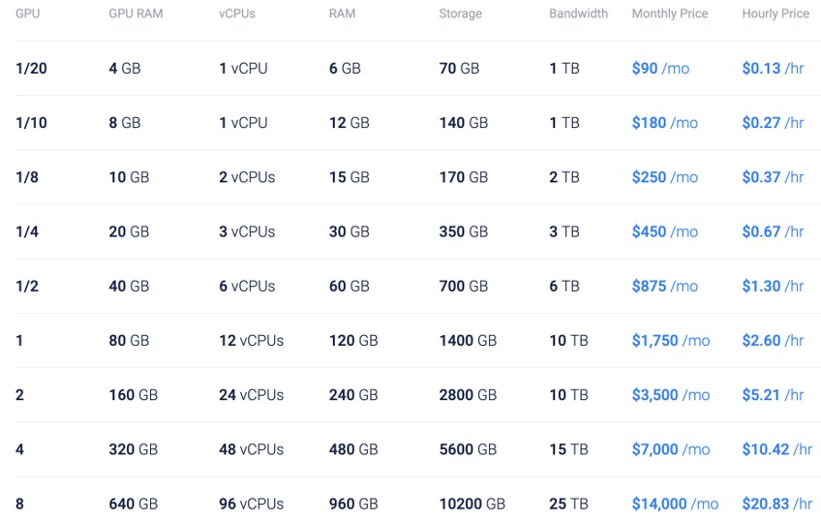Click the Storage column header
Viewport: 821px width, 522px height.
coord(460,14)
